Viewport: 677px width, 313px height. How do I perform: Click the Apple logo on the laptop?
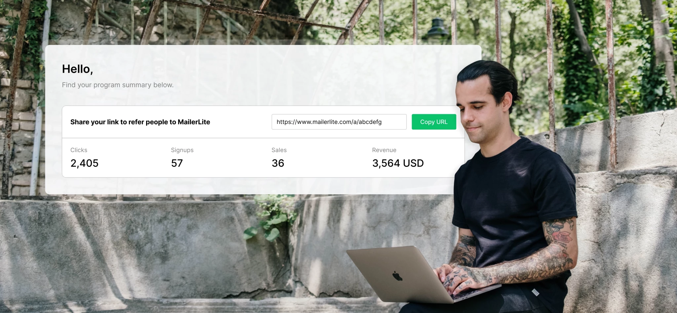coord(397,276)
